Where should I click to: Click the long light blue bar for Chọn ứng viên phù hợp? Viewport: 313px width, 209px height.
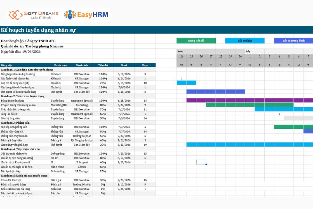click(250, 145)
